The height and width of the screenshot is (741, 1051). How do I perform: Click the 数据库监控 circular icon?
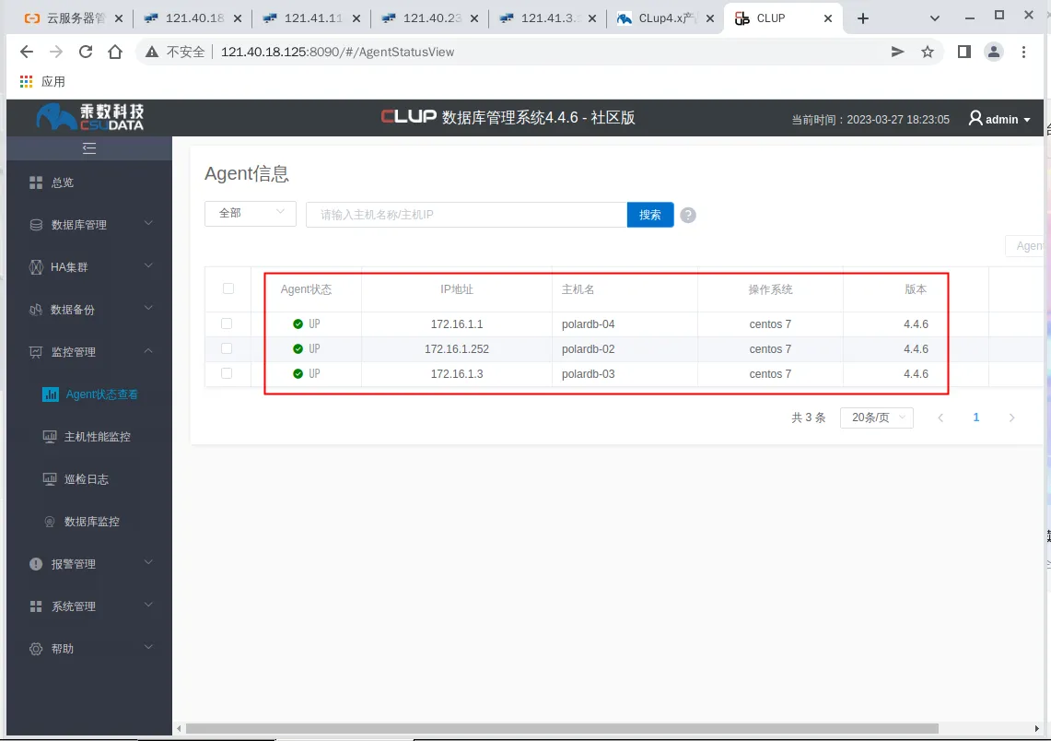pos(50,522)
